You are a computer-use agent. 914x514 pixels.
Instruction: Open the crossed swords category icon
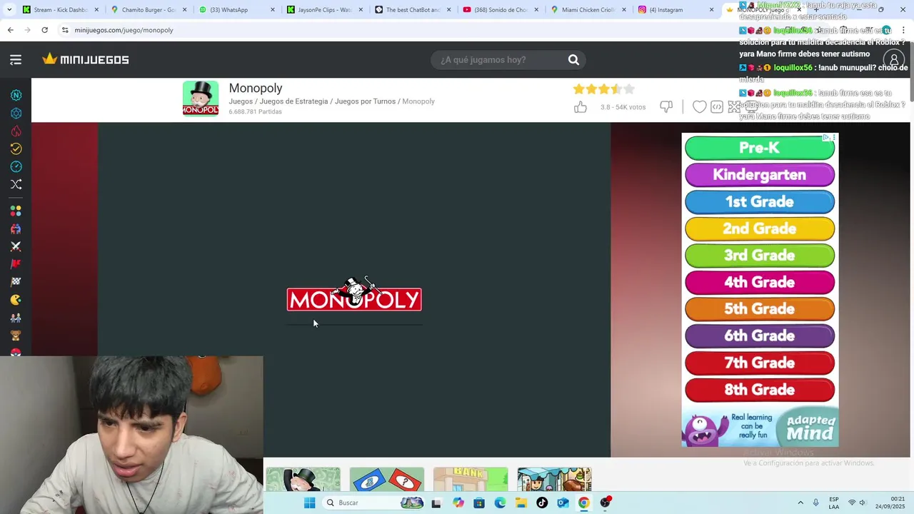[16, 246]
